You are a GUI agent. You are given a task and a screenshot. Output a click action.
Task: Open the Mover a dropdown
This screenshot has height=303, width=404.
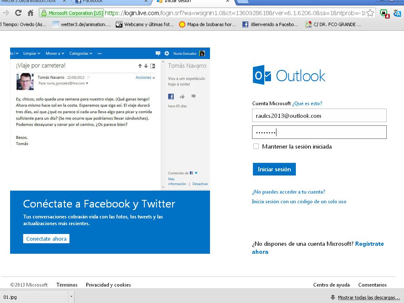point(55,53)
